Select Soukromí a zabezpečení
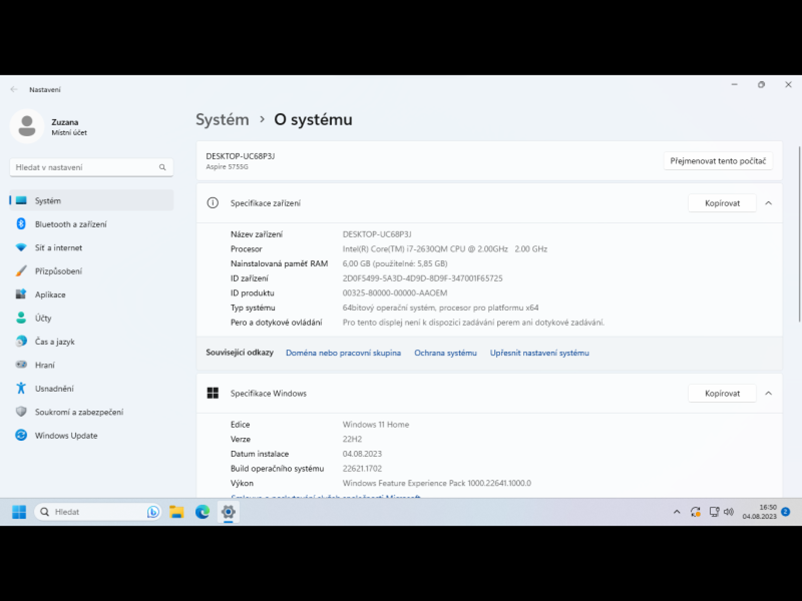Viewport: 802px width, 601px height. (x=79, y=412)
